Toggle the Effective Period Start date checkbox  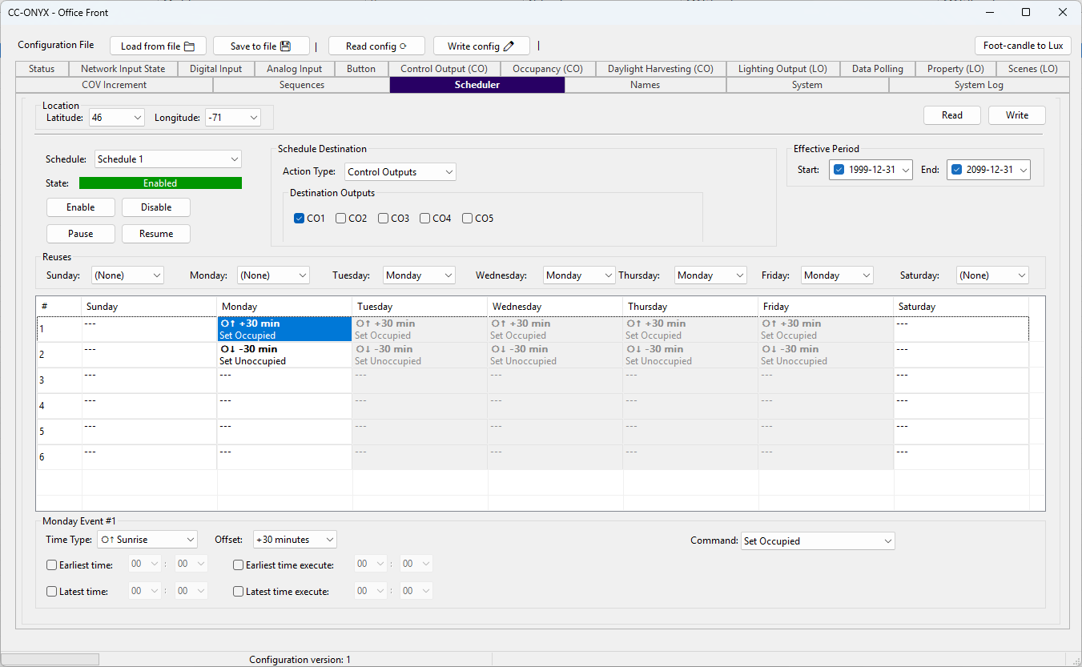click(x=839, y=170)
